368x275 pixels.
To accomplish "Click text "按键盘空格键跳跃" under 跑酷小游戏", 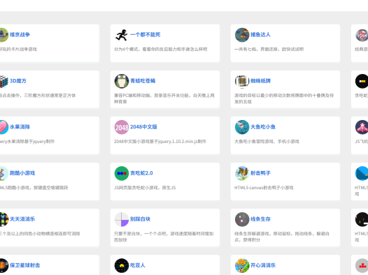I will pos(50,188).
